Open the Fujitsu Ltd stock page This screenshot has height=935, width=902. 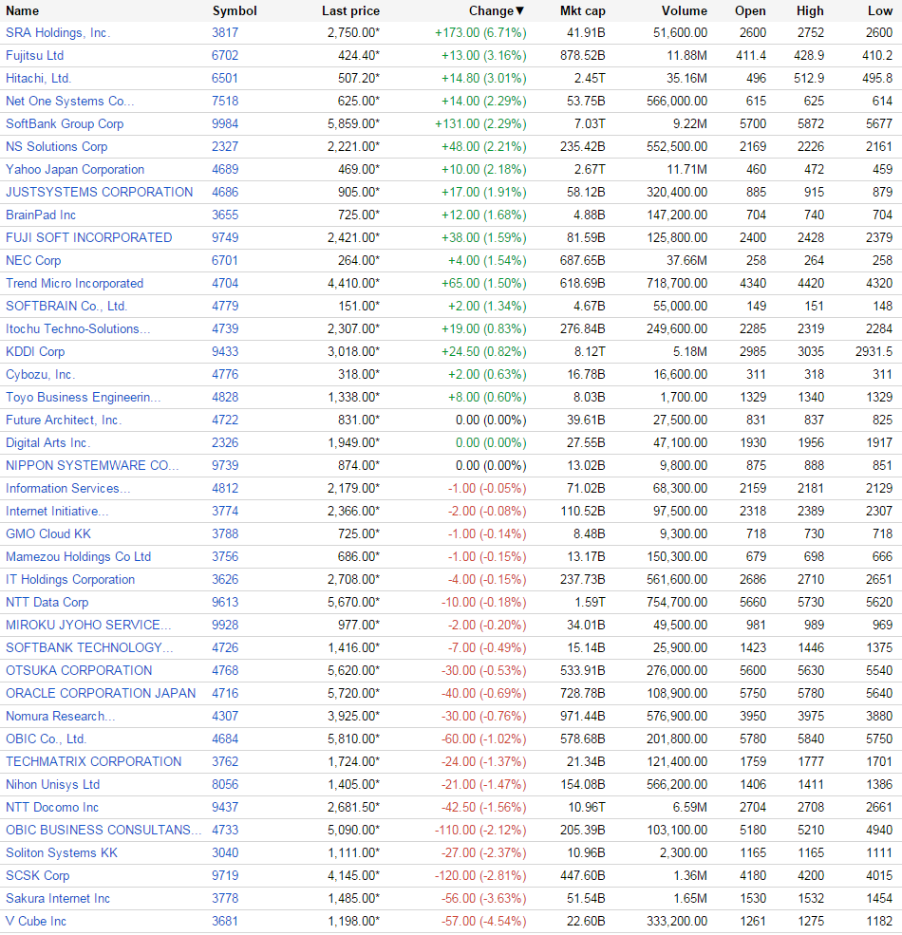(34, 55)
